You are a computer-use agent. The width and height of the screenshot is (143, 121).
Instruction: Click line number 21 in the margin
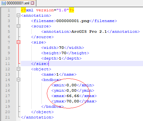(8, 117)
